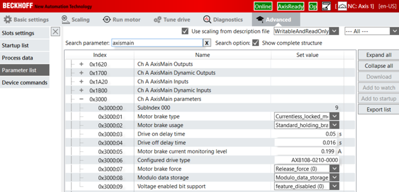
Task: Click the Search parameter input field
Action: (157, 43)
